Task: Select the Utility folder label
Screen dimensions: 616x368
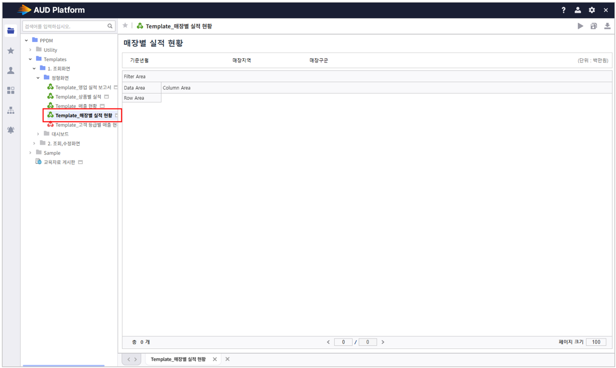Action: (x=50, y=50)
